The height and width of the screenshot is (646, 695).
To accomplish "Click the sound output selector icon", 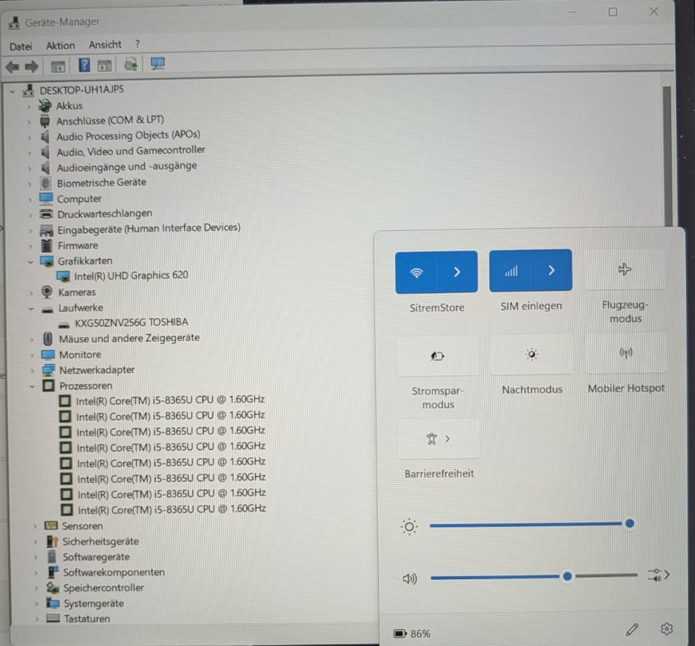I will [x=658, y=575].
